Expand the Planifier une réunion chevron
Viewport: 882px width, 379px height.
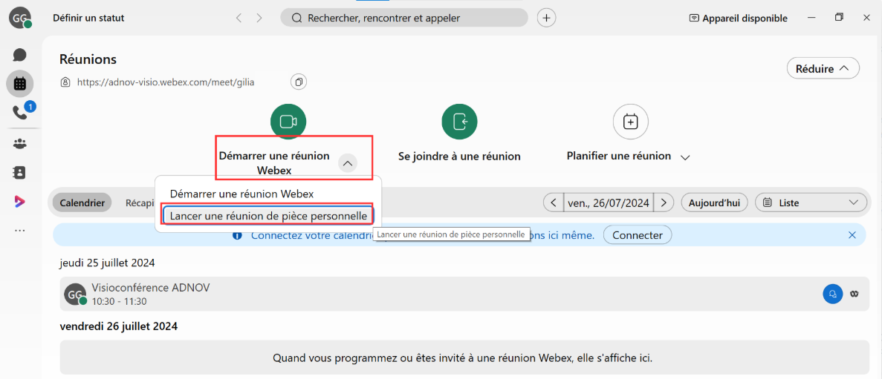tap(684, 158)
